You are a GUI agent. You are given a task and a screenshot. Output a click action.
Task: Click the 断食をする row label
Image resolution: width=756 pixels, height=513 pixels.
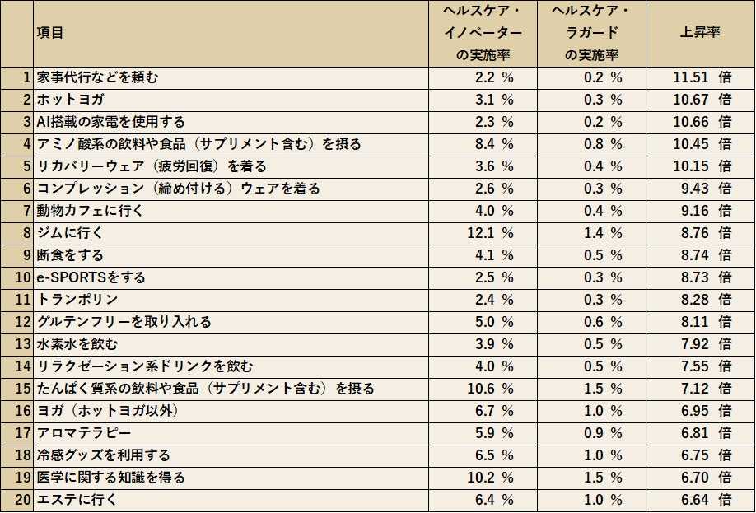pyautogui.click(x=231, y=255)
